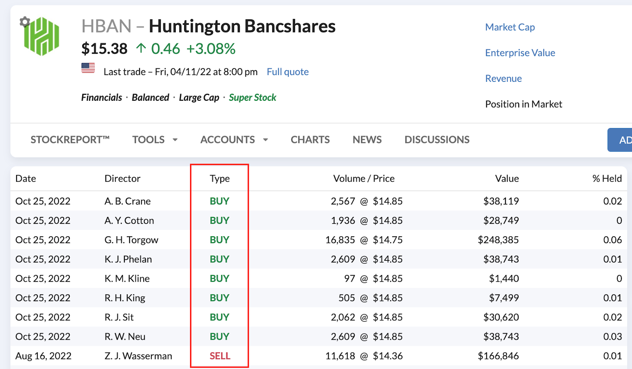Click the $38,119 value cell
This screenshot has width=632, height=369.
pyautogui.click(x=501, y=201)
